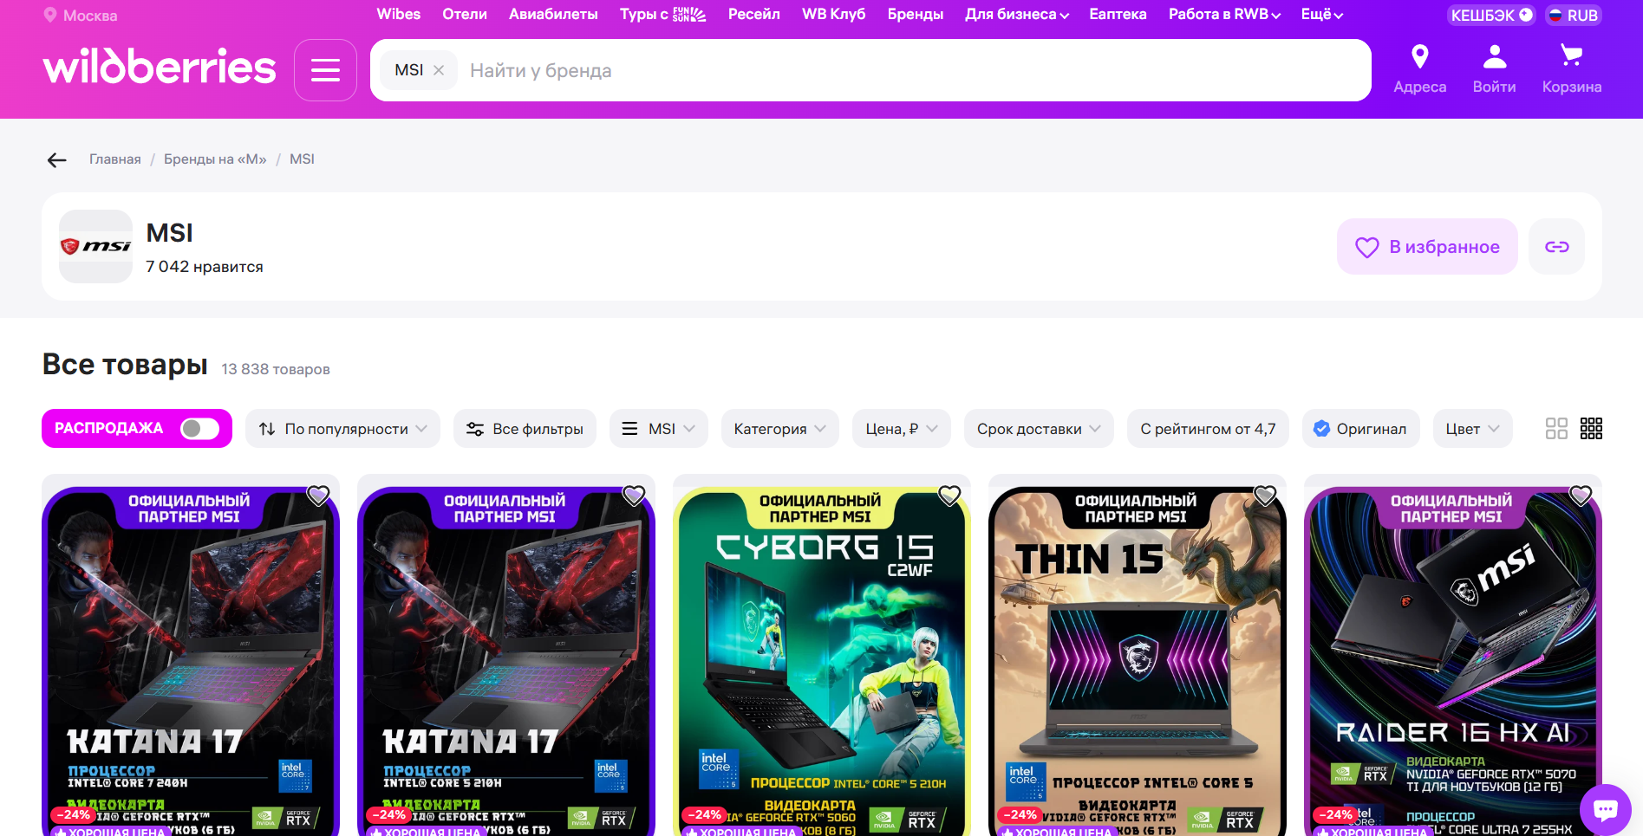Favorite the first Katana 17 Core 7 laptop
This screenshot has width=1643, height=836.
tap(318, 496)
